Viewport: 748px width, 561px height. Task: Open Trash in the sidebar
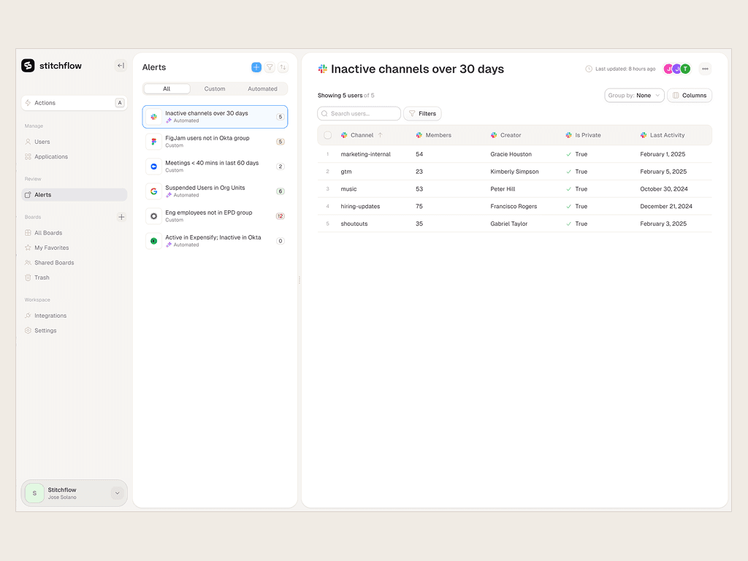click(74, 277)
